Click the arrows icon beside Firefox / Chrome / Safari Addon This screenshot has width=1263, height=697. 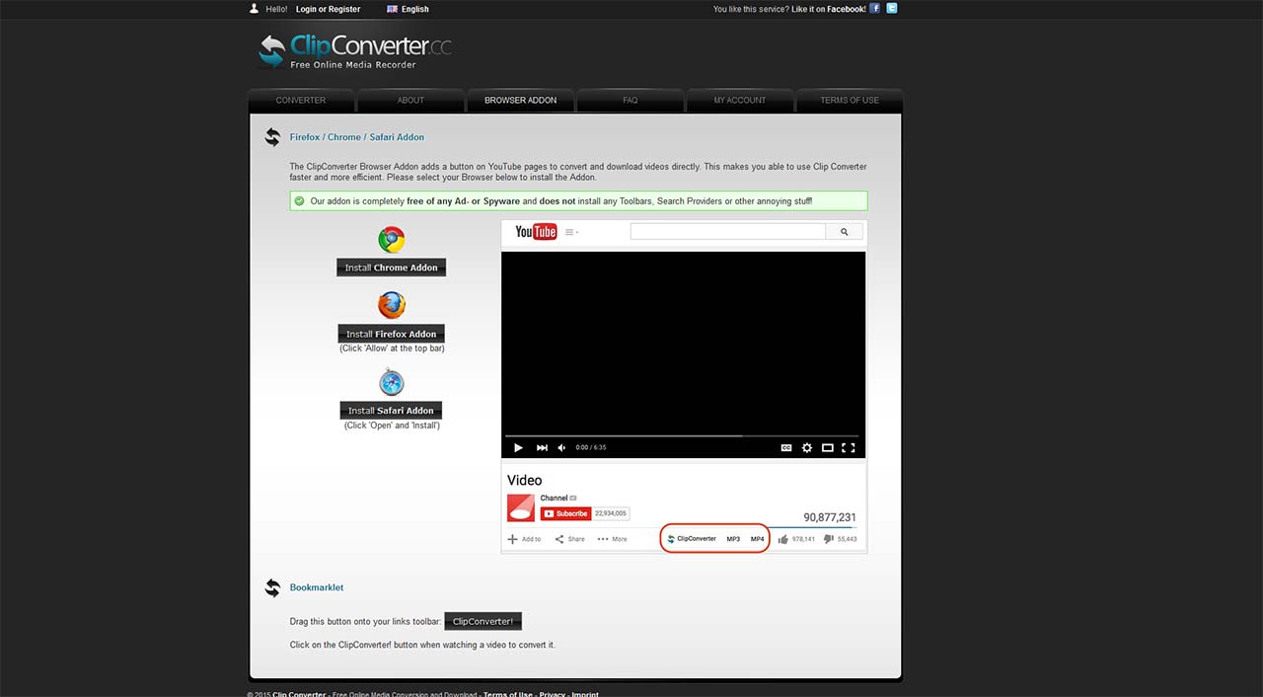point(272,137)
